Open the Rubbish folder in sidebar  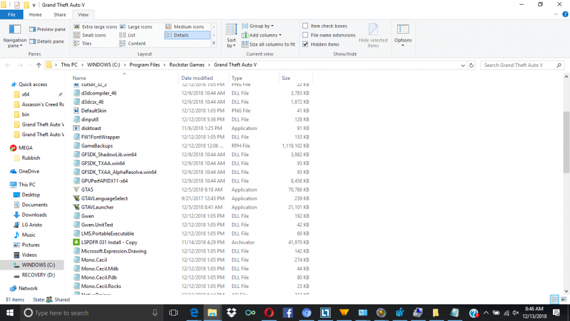pyautogui.click(x=31, y=158)
